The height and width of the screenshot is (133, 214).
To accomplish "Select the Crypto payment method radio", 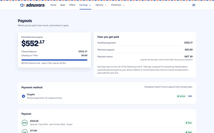I will pyautogui.click(x=23, y=96).
